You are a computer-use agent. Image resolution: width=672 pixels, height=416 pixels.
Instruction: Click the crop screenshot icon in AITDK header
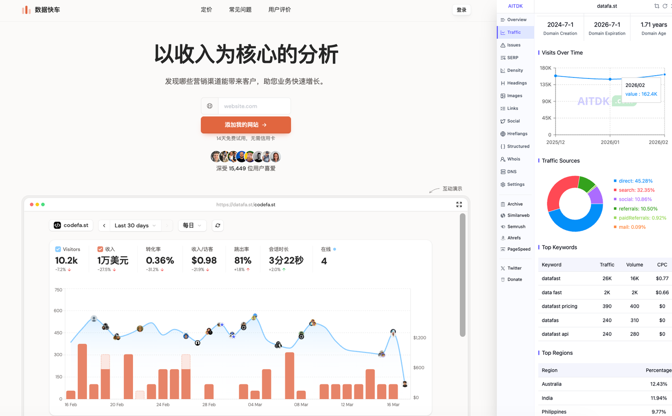(657, 6)
